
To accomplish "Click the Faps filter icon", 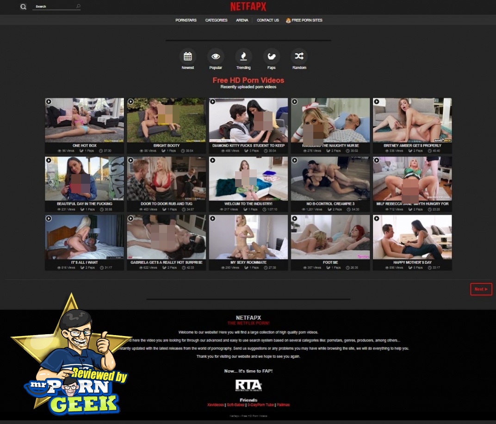I will (x=272, y=56).
